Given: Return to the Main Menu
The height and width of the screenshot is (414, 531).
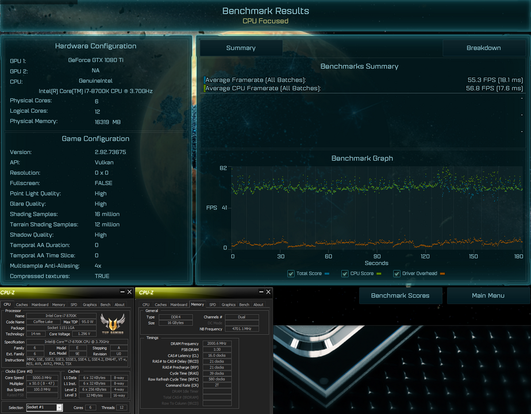Looking at the screenshot, I should tap(488, 296).
